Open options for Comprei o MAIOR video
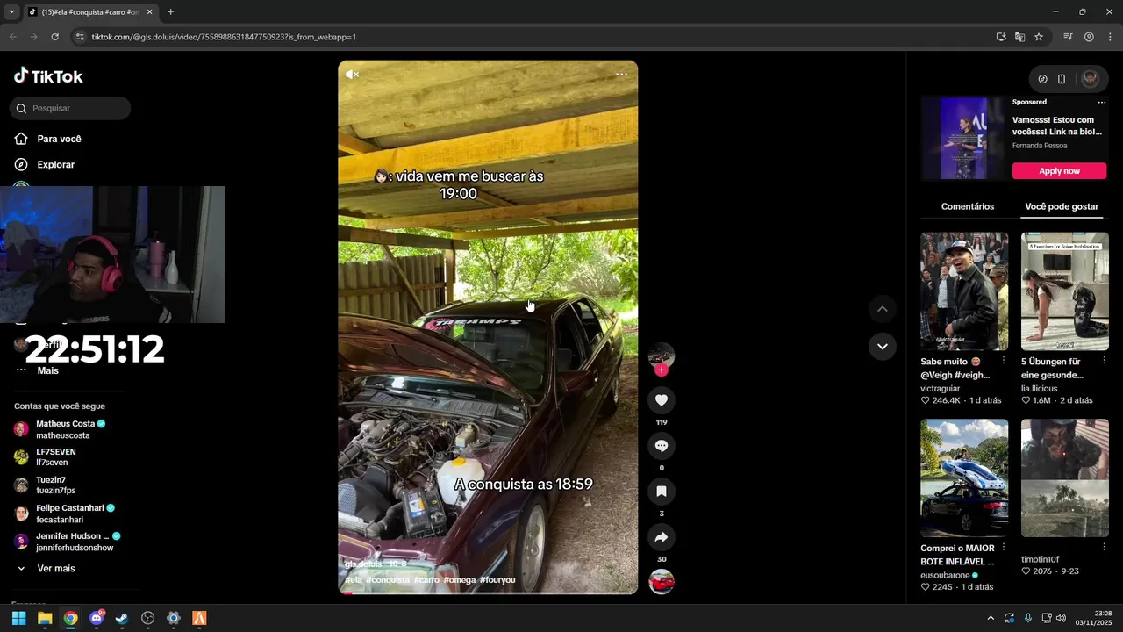 (1004, 548)
